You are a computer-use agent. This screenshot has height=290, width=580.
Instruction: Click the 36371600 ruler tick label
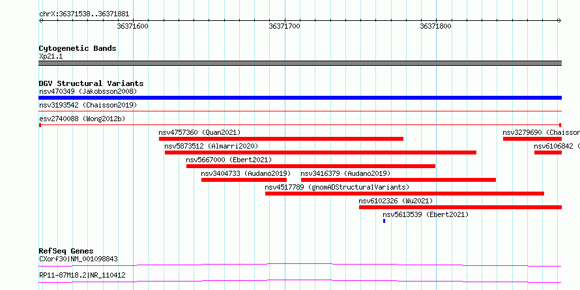click(x=133, y=26)
